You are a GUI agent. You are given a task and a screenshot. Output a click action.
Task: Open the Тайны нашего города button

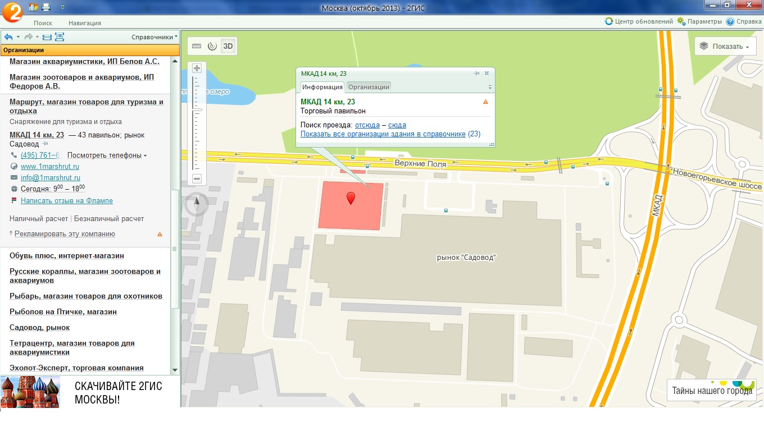(x=712, y=391)
